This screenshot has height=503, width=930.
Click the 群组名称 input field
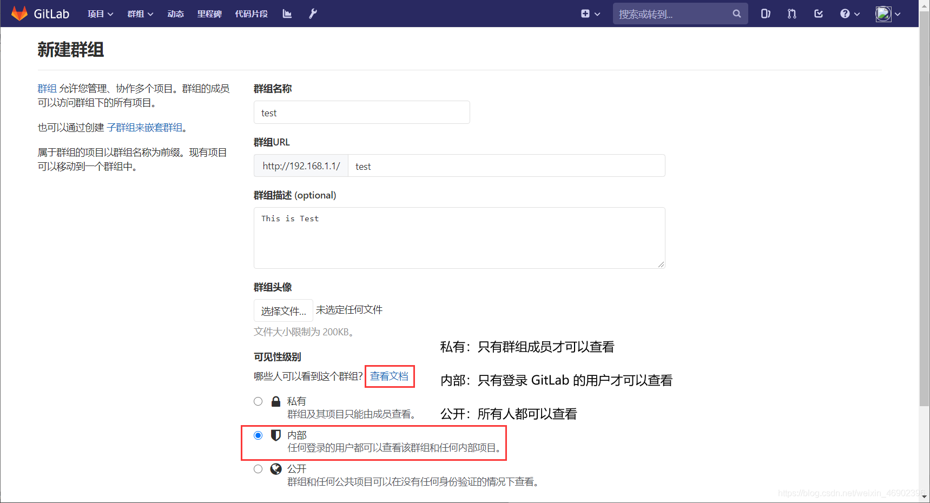click(x=361, y=112)
